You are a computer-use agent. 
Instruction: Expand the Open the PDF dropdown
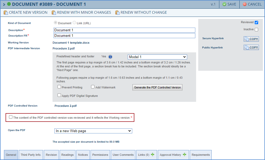pyautogui.click(x=93, y=131)
